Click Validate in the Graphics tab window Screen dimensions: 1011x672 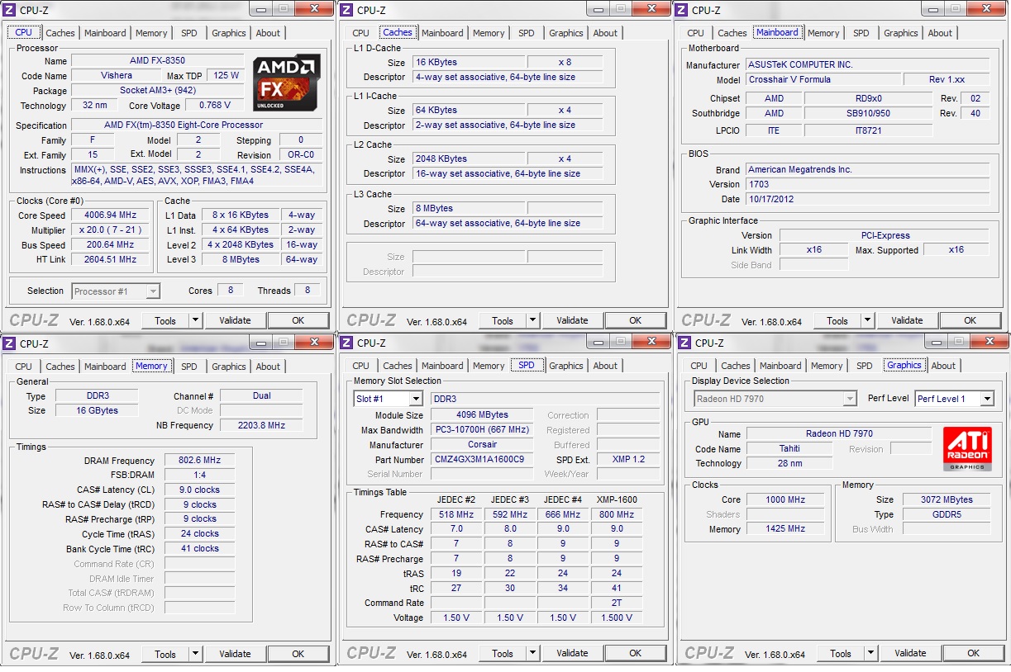pos(910,653)
